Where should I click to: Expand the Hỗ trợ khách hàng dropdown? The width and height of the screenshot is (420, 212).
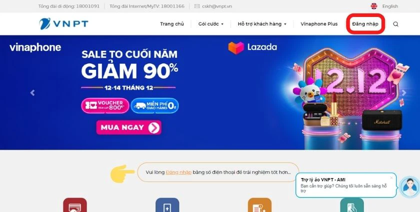[x=262, y=24]
